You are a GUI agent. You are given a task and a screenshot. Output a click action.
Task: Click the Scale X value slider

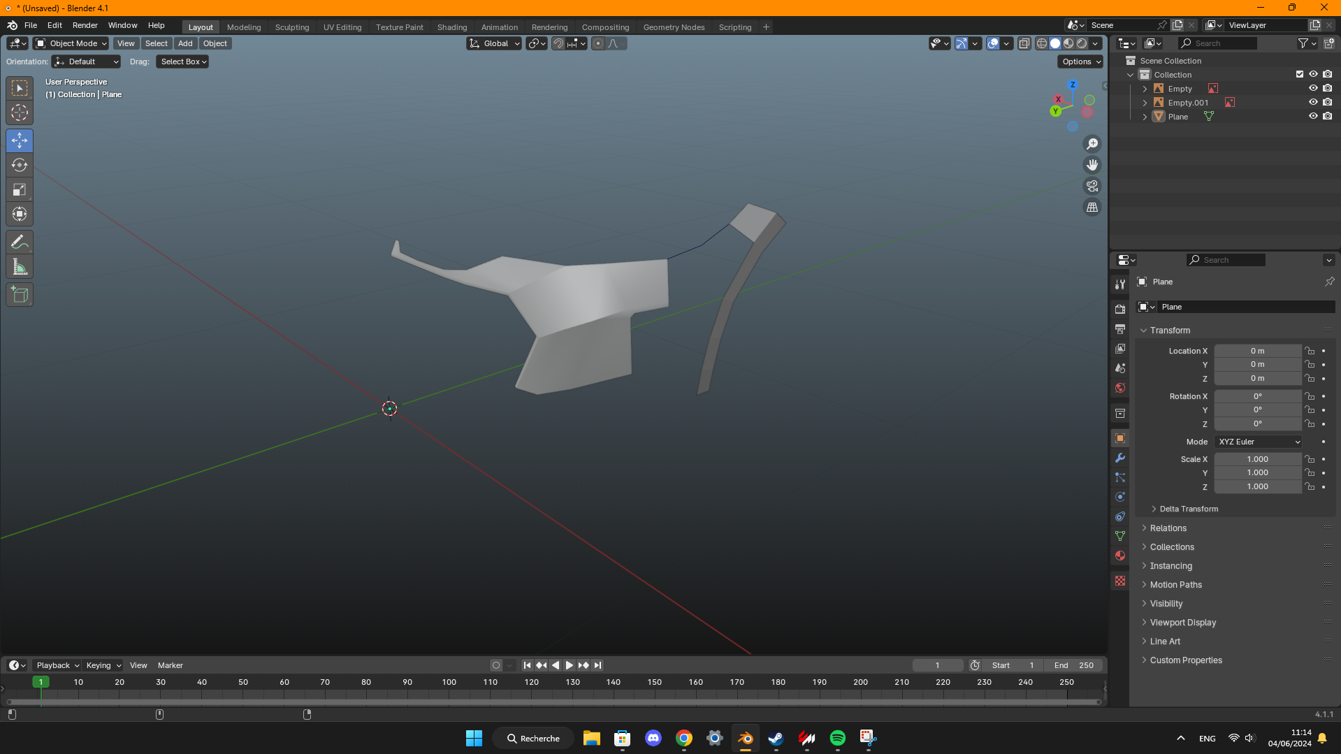click(x=1258, y=459)
